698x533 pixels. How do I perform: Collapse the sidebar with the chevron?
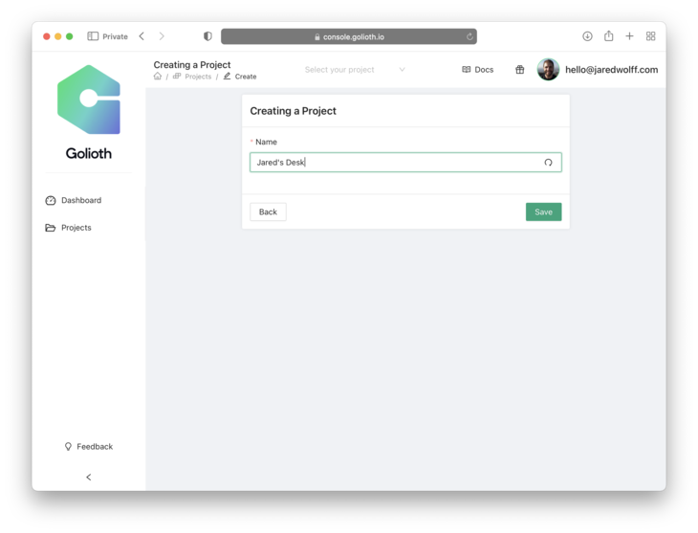(89, 477)
